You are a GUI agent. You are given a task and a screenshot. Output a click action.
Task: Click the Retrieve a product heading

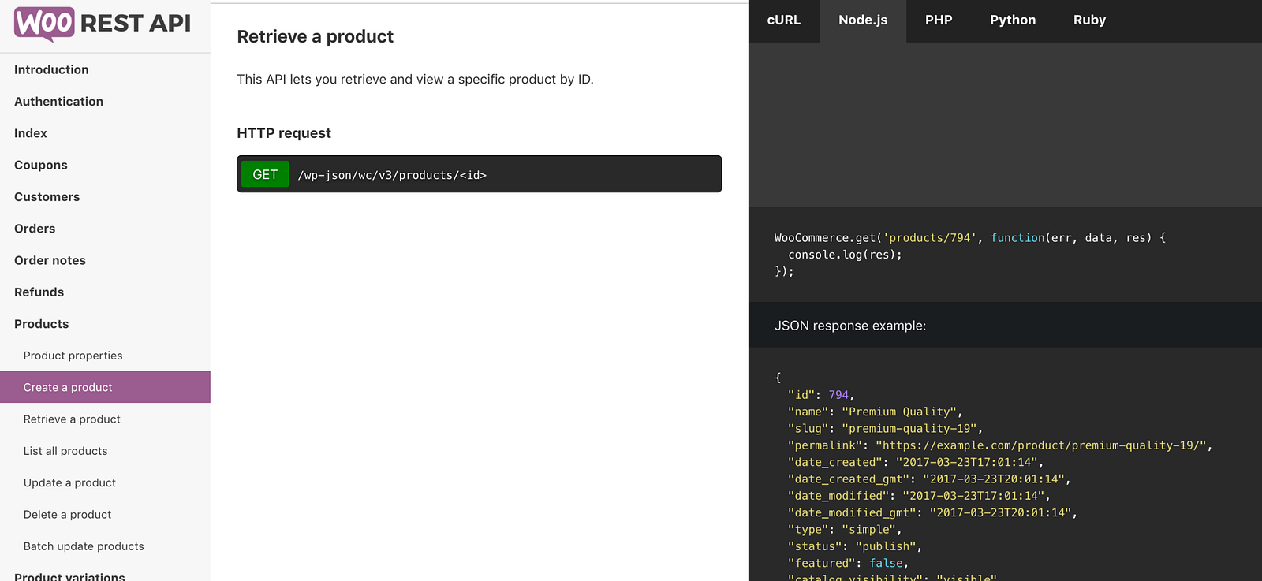[315, 37]
